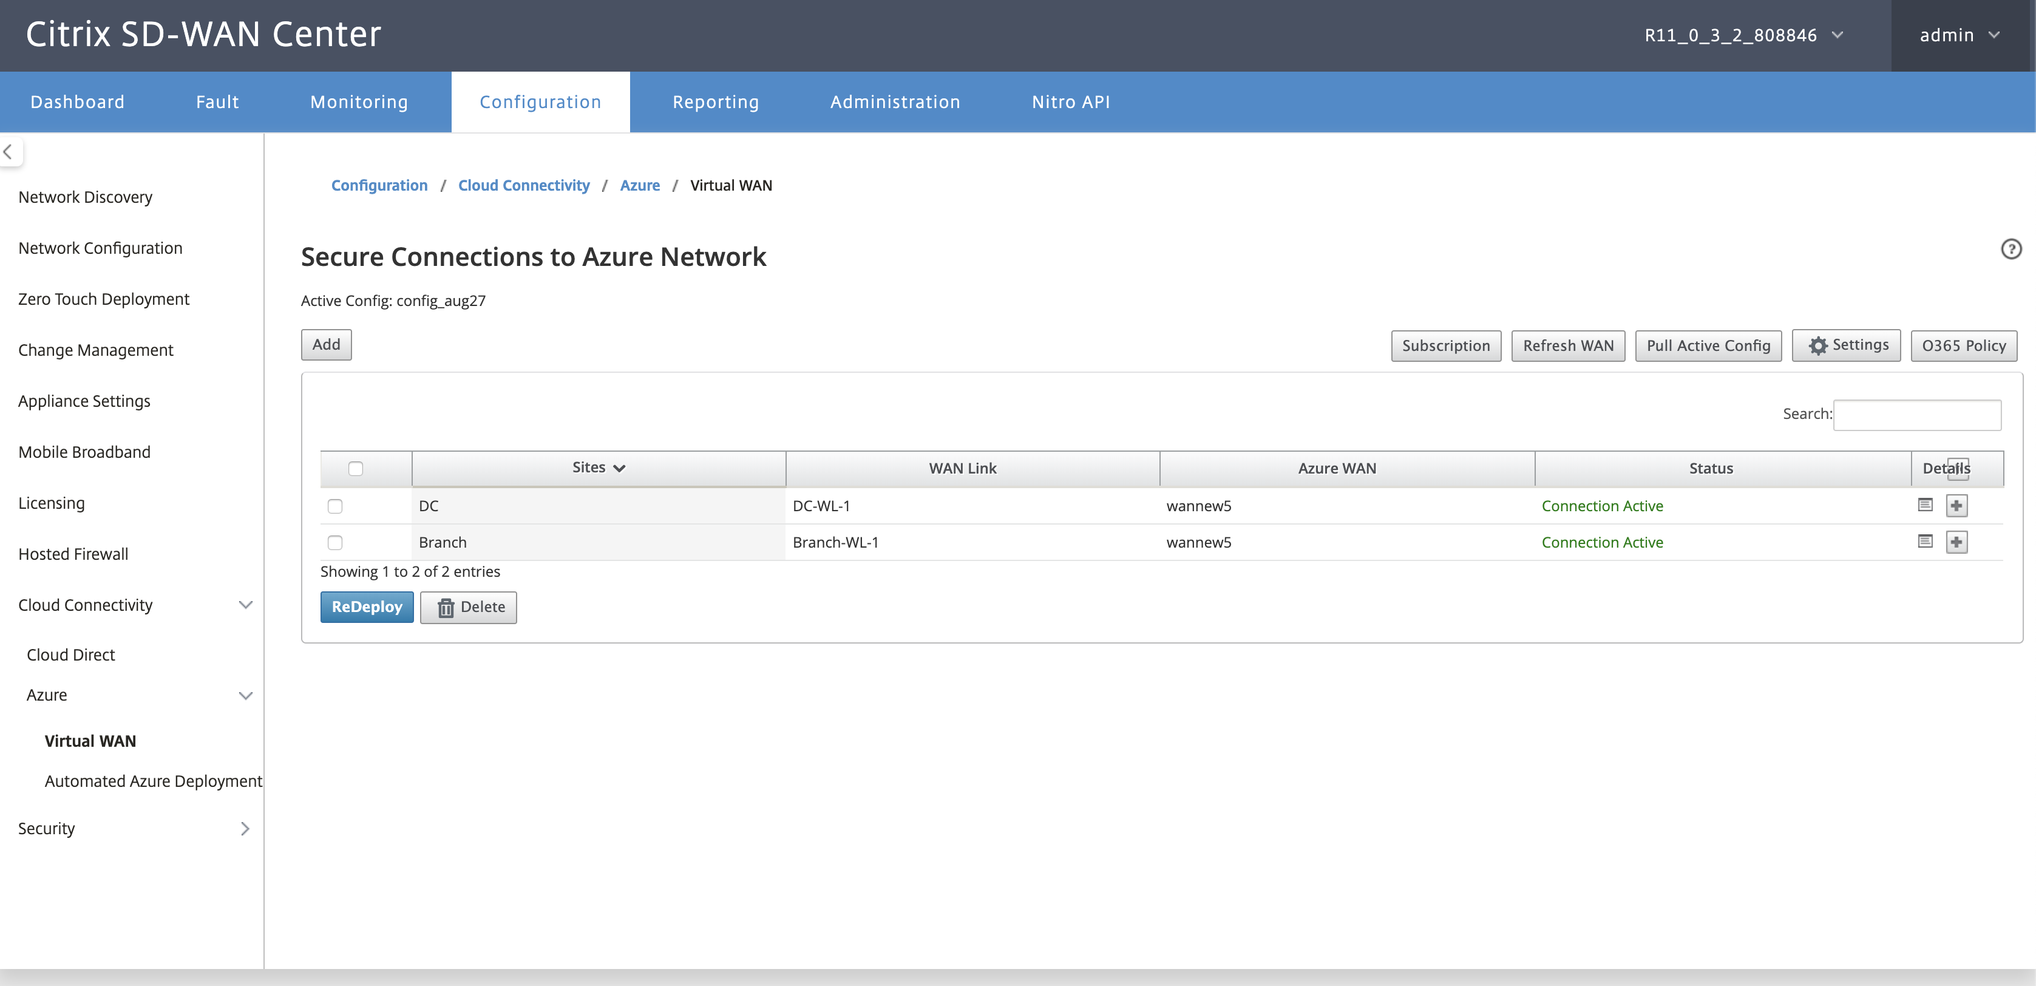Go to the Dashboard tab

(78, 102)
